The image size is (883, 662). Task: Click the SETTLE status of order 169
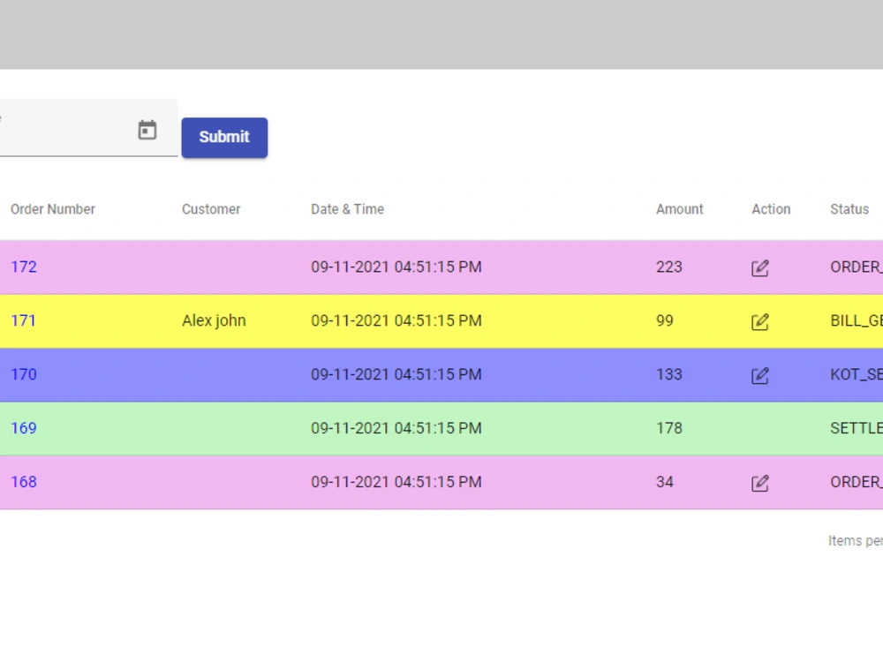857,428
